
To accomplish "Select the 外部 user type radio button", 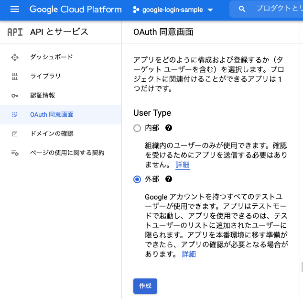I will coord(137,179).
